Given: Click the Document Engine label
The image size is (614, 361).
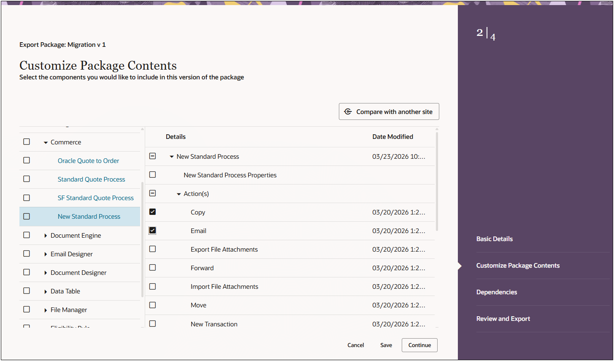Looking at the screenshot, I should [x=76, y=235].
